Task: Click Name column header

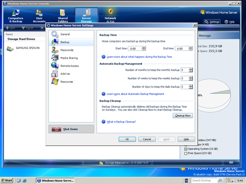Action: point(9,34)
